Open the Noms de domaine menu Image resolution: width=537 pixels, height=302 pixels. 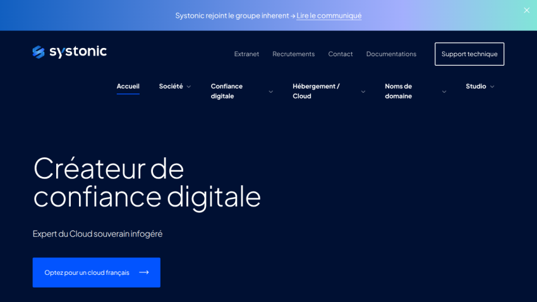tap(398, 91)
